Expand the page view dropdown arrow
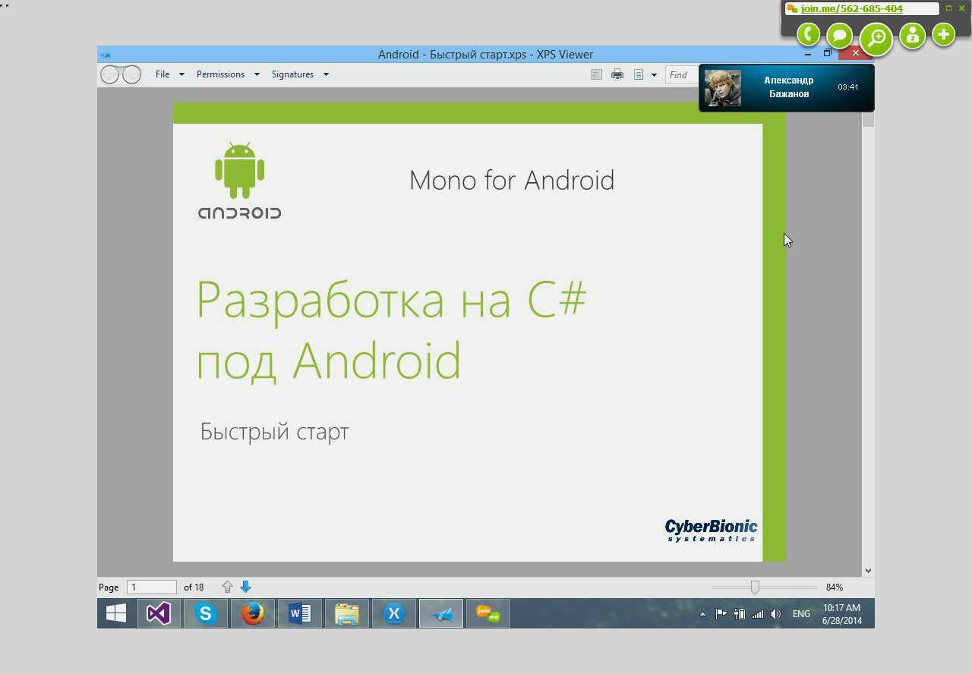This screenshot has height=674, width=972. pyautogui.click(x=654, y=75)
